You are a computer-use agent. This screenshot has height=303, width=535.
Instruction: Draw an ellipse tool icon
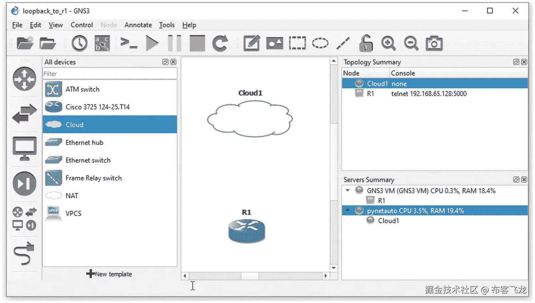[320, 43]
